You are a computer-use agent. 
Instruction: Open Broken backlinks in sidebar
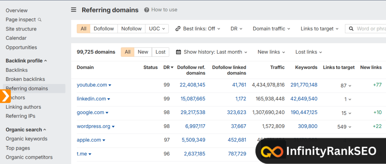(25, 79)
